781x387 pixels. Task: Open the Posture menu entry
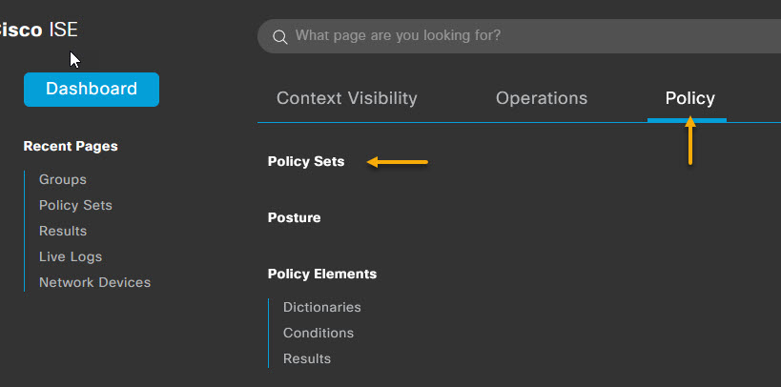click(x=294, y=217)
